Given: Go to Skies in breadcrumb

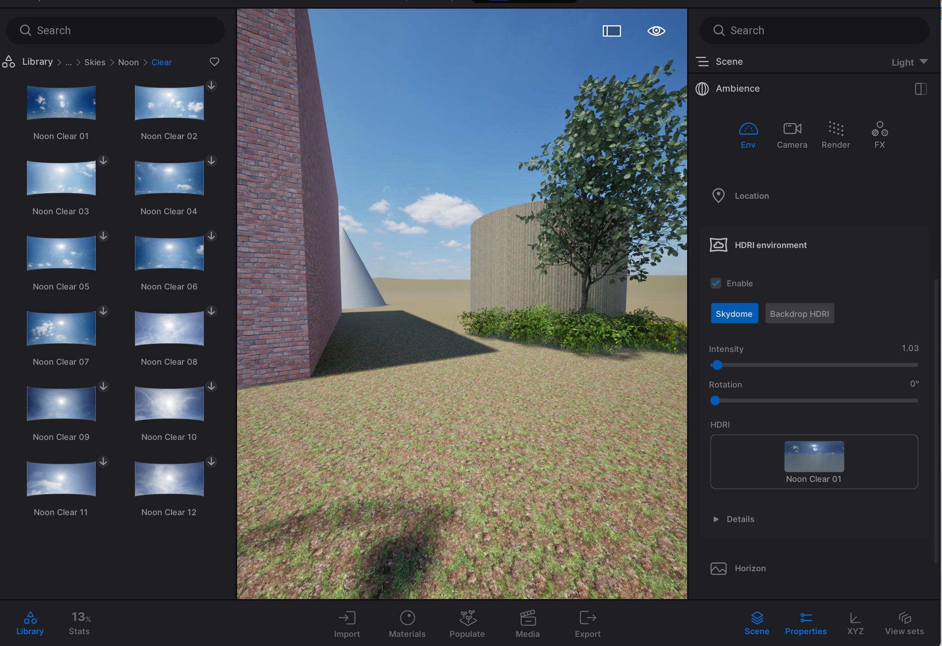Looking at the screenshot, I should tap(94, 62).
